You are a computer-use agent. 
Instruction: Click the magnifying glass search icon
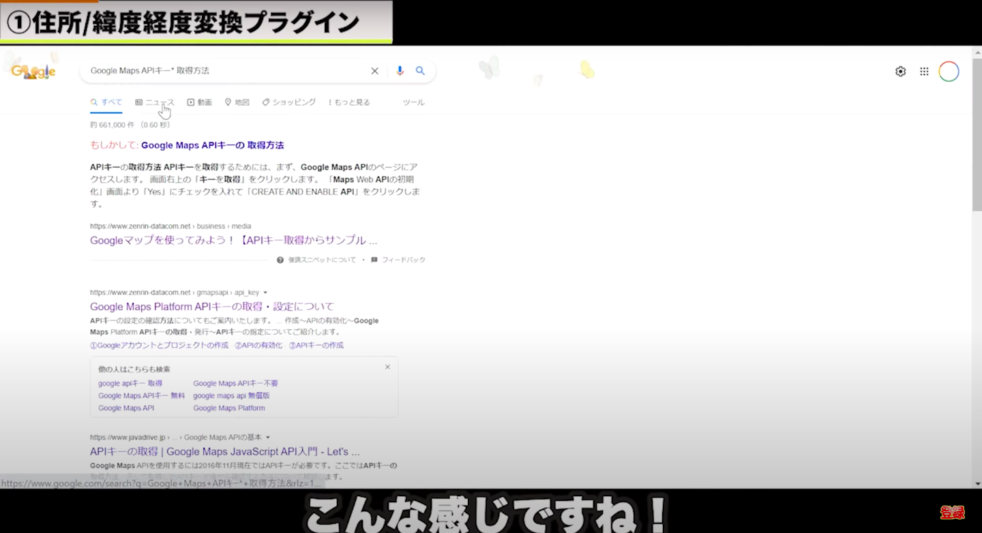420,71
